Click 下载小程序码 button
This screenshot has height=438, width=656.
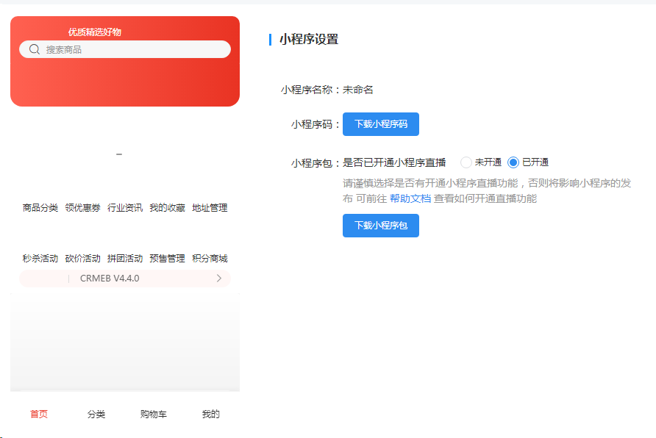pos(381,124)
